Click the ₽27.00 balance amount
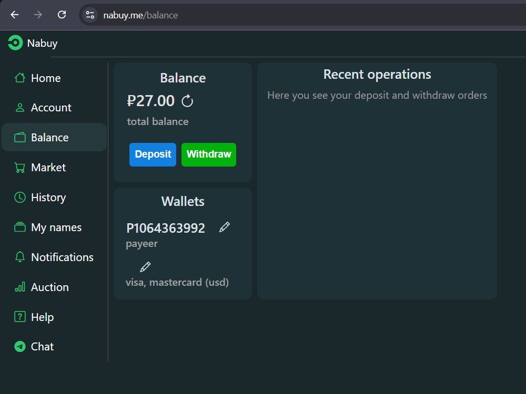The height and width of the screenshot is (394, 526). coord(150,101)
